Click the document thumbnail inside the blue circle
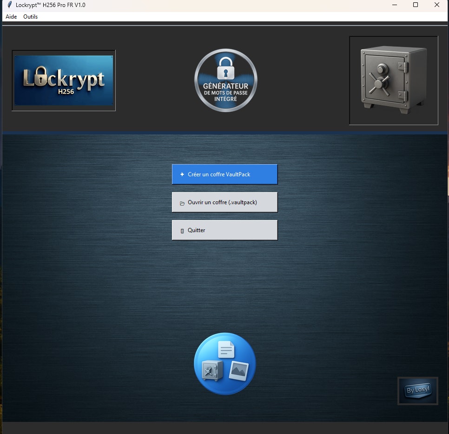 225,350
